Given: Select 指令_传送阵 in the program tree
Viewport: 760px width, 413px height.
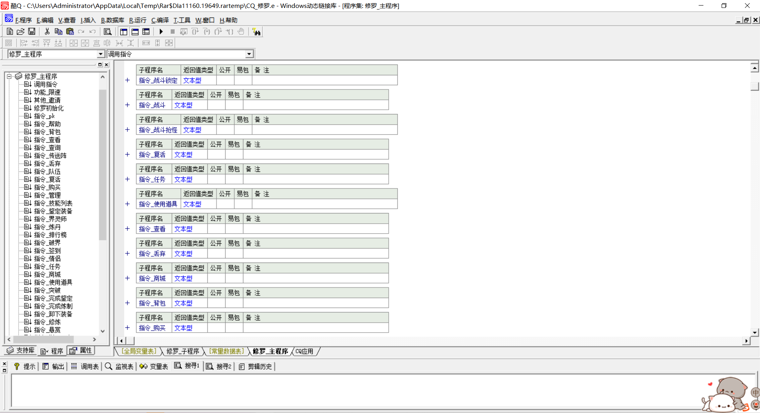Looking at the screenshot, I should click(x=50, y=156).
